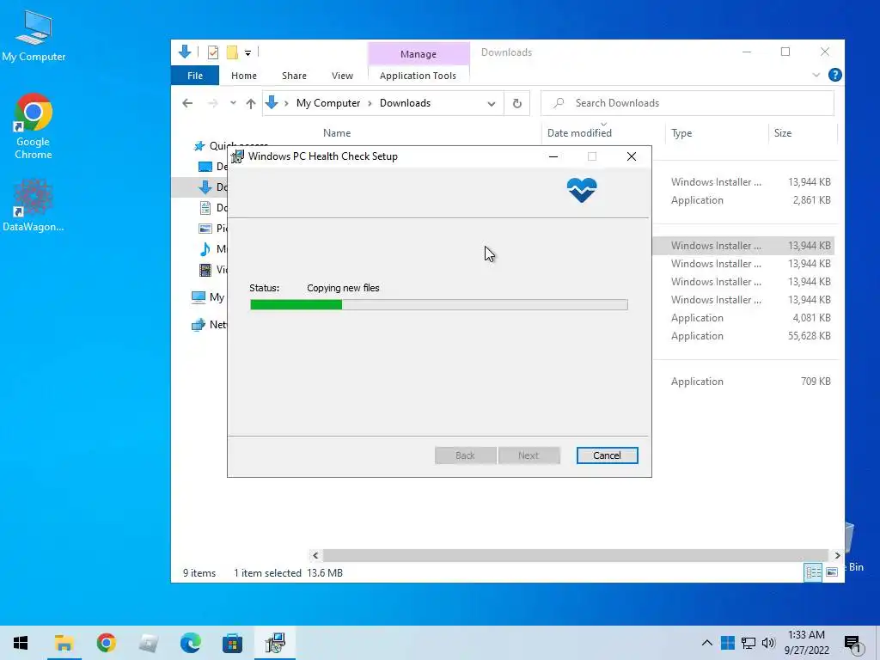This screenshot has width=880, height=660.
Task: Open the volume control in tray
Action: click(768, 643)
